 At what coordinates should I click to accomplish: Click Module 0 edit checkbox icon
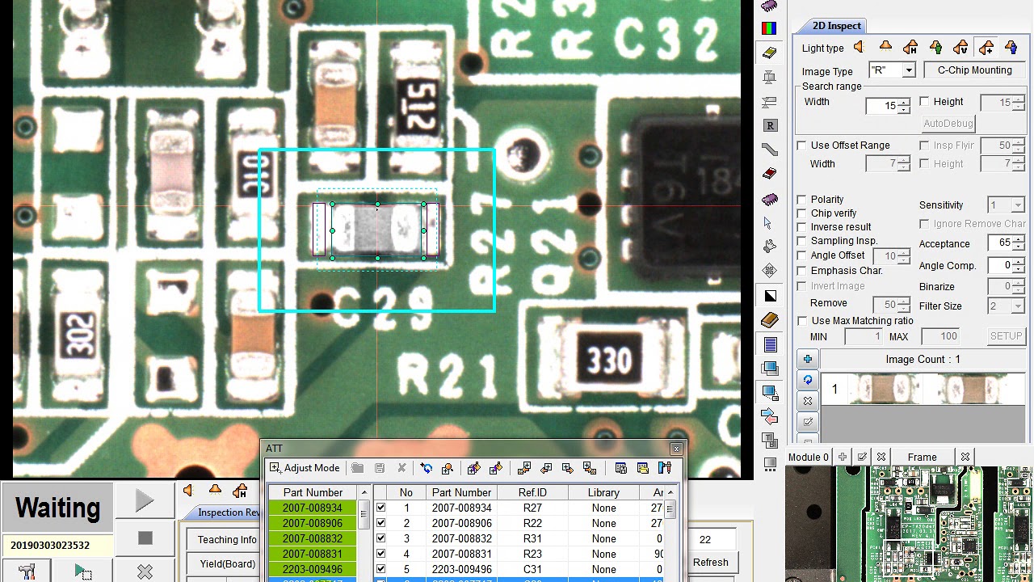pos(862,457)
